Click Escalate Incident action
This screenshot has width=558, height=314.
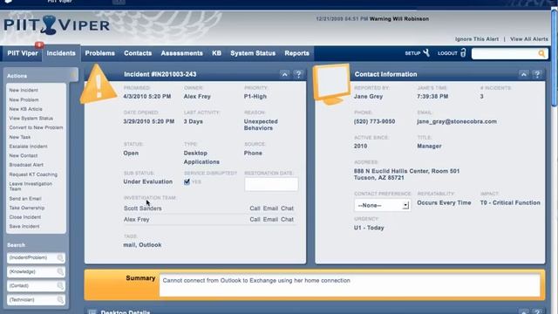pos(28,147)
